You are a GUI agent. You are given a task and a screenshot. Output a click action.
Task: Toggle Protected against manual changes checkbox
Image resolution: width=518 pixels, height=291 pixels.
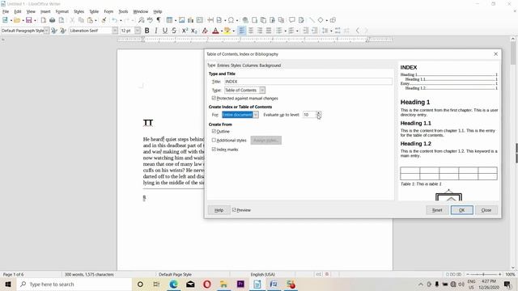click(x=214, y=99)
